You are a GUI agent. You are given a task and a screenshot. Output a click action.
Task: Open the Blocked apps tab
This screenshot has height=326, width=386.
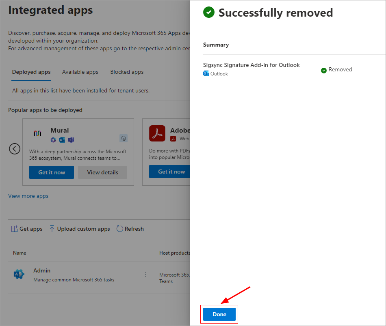(127, 72)
